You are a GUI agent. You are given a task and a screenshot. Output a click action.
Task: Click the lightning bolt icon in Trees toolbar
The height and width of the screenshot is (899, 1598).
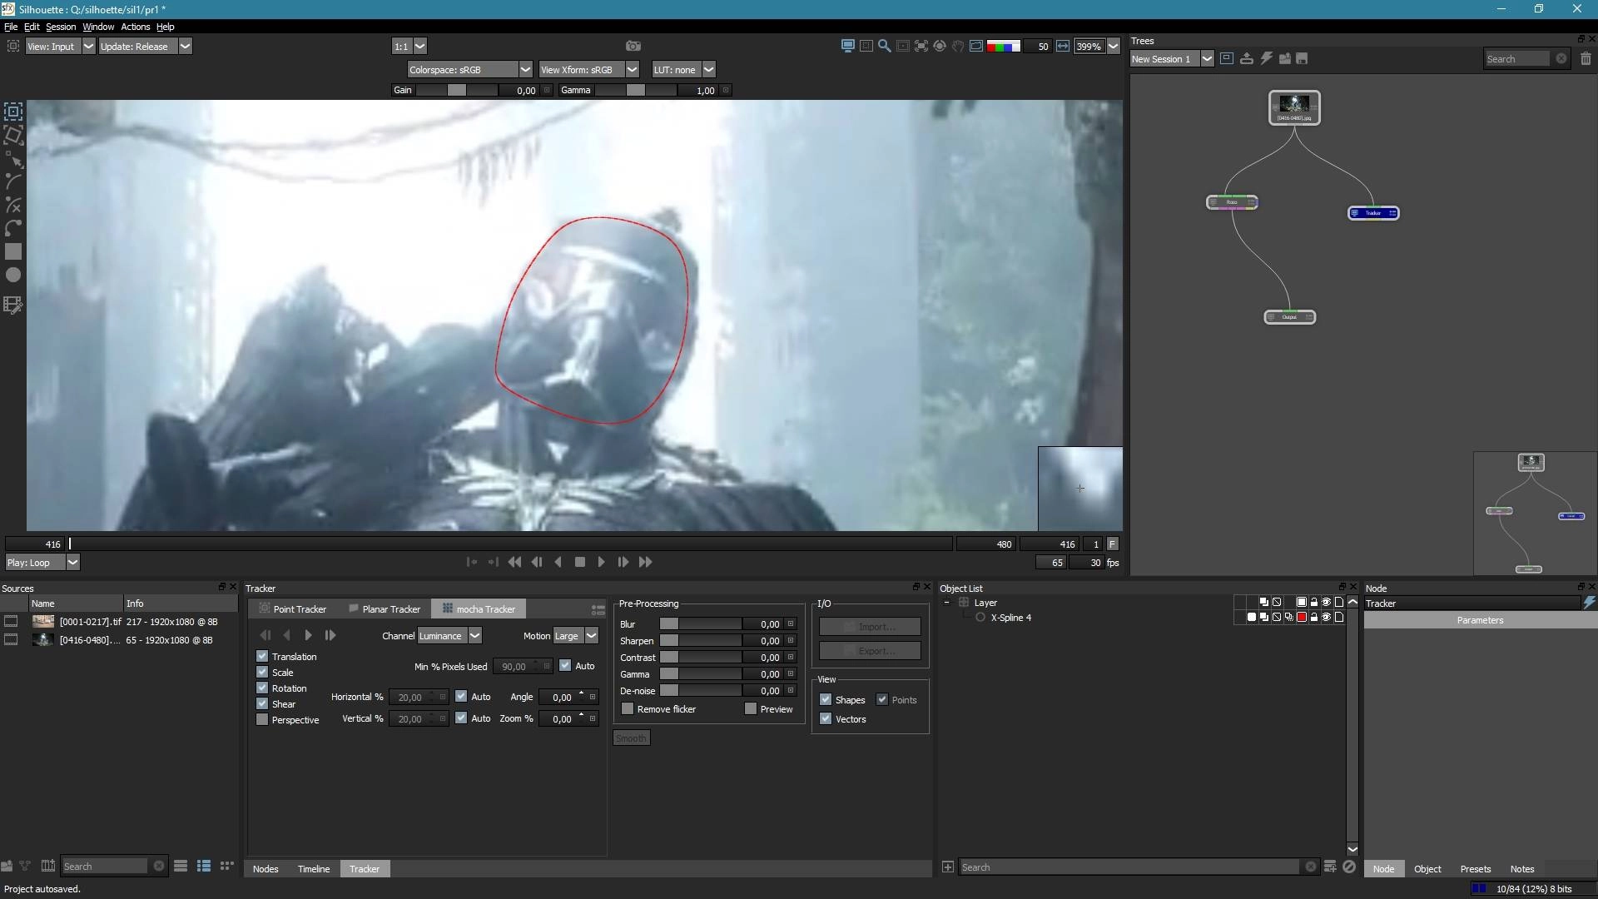(x=1266, y=58)
